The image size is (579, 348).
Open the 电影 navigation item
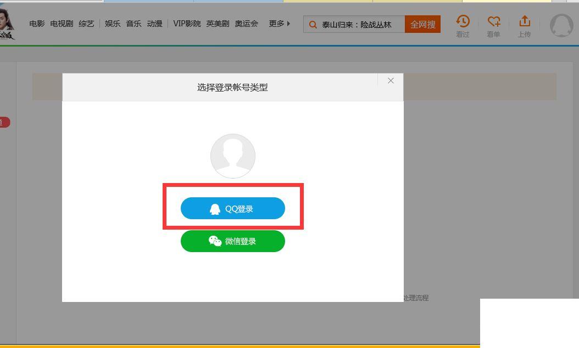[37, 24]
